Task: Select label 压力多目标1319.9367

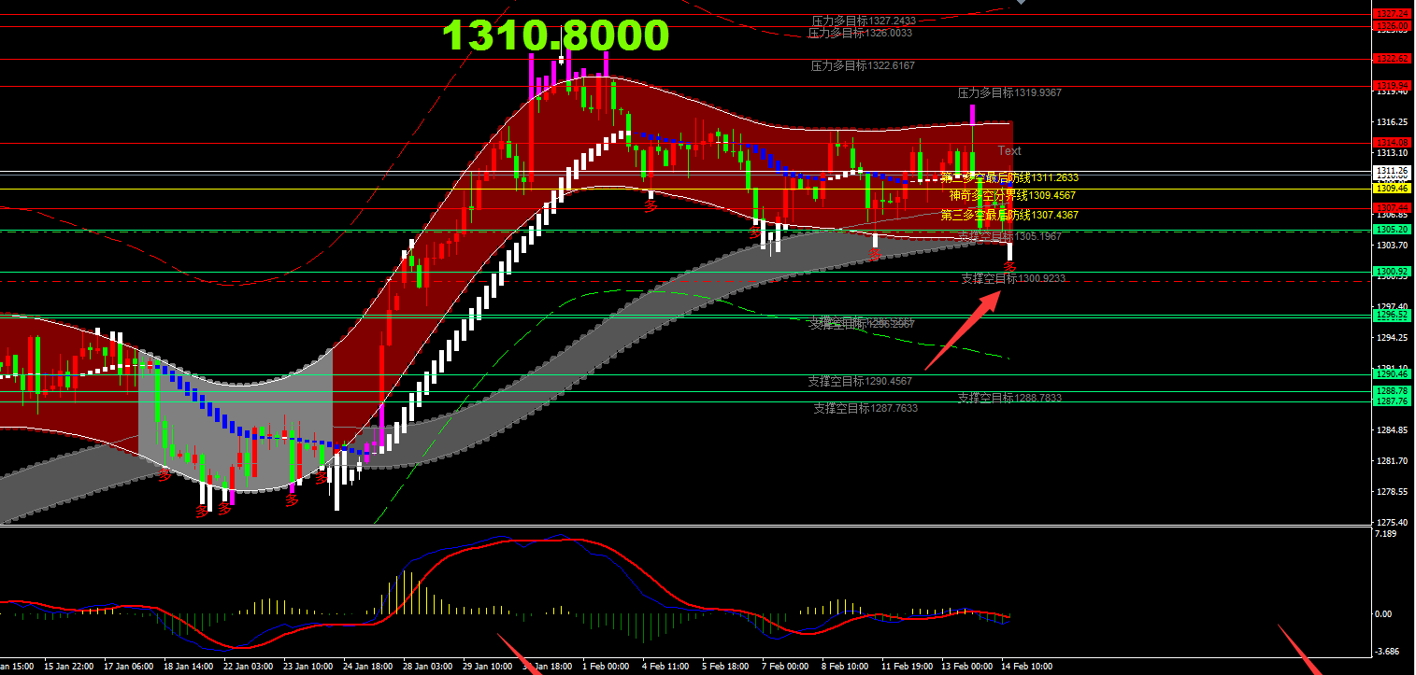Action: click(x=1009, y=92)
